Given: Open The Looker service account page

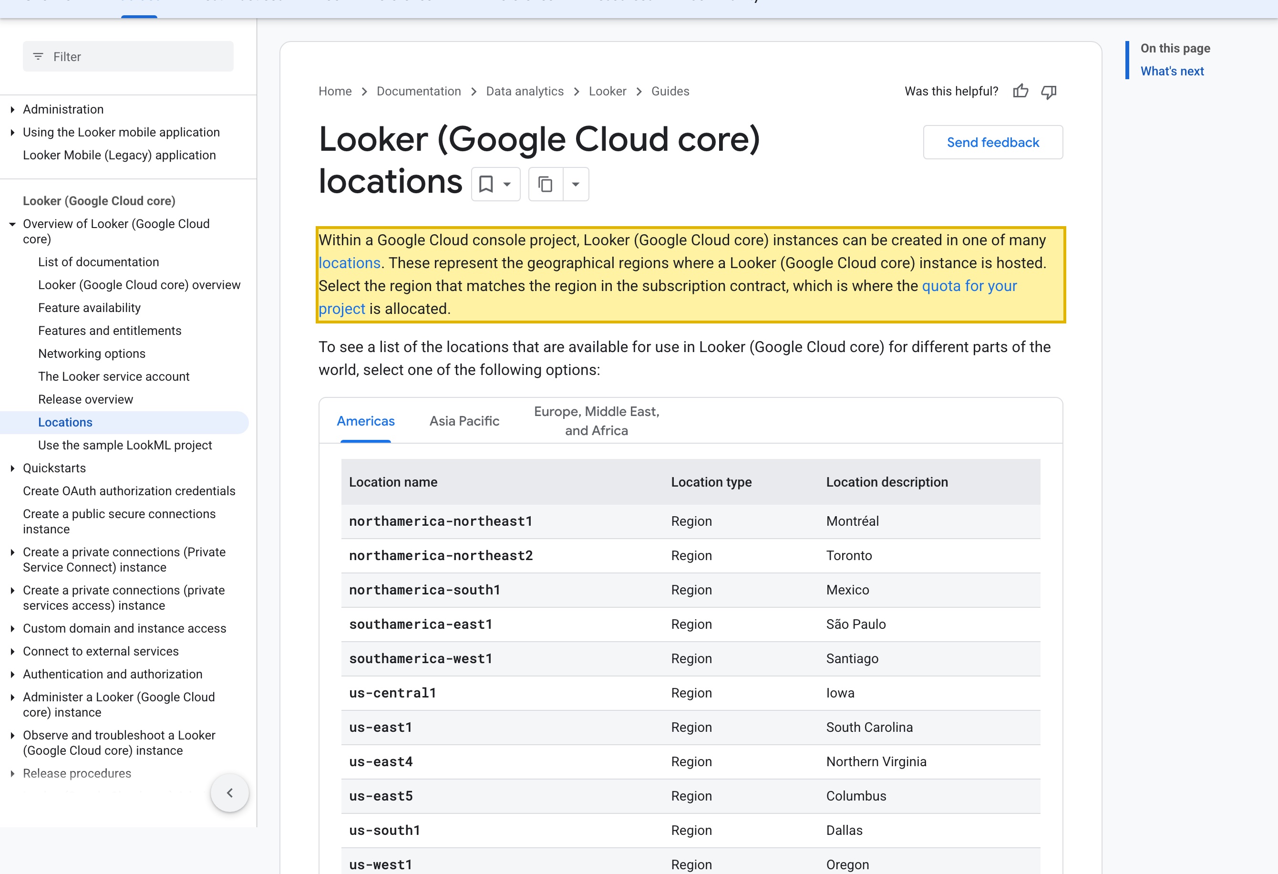Looking at the screenshot, I should (x=114, y=377).
